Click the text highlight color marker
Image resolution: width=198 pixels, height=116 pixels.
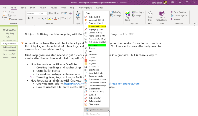(50, 19)
